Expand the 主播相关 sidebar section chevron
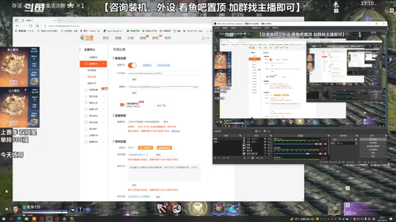Viewport: 396px width, 222px height. point(103,57)
